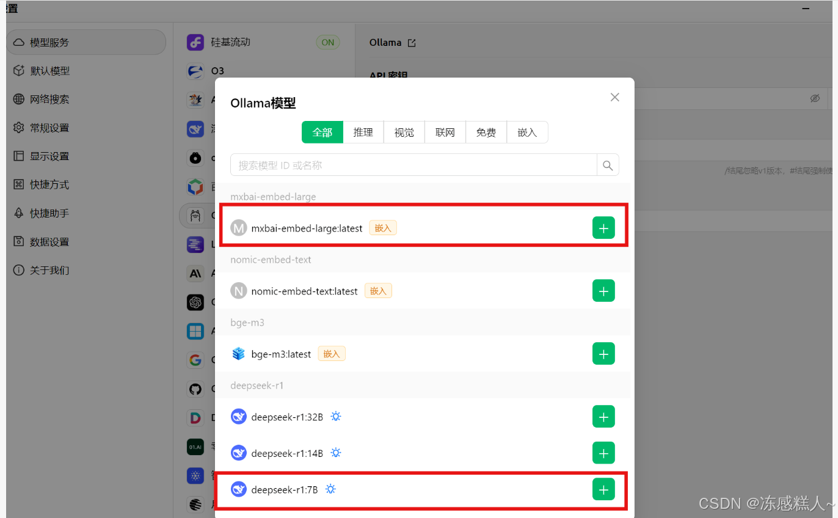Select the 嵌入 filter tab
Screen dimensions: 838x518
527,132
